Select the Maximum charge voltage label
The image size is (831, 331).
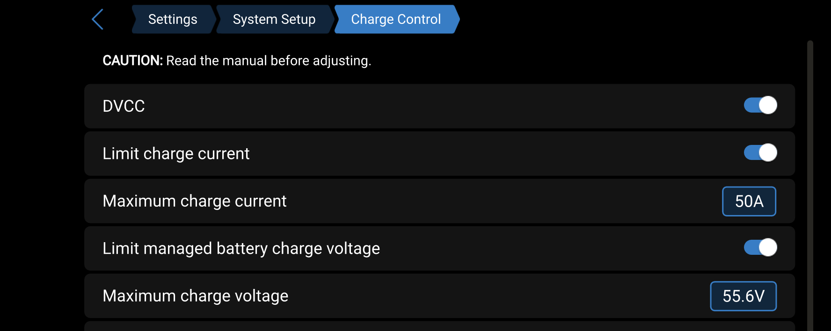click(x=195, y=296)
